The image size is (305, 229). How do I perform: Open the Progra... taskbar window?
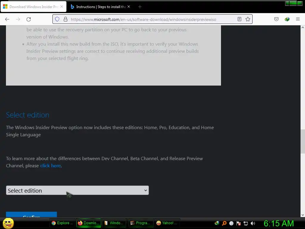pyautogui.click(x=141, y=223)
